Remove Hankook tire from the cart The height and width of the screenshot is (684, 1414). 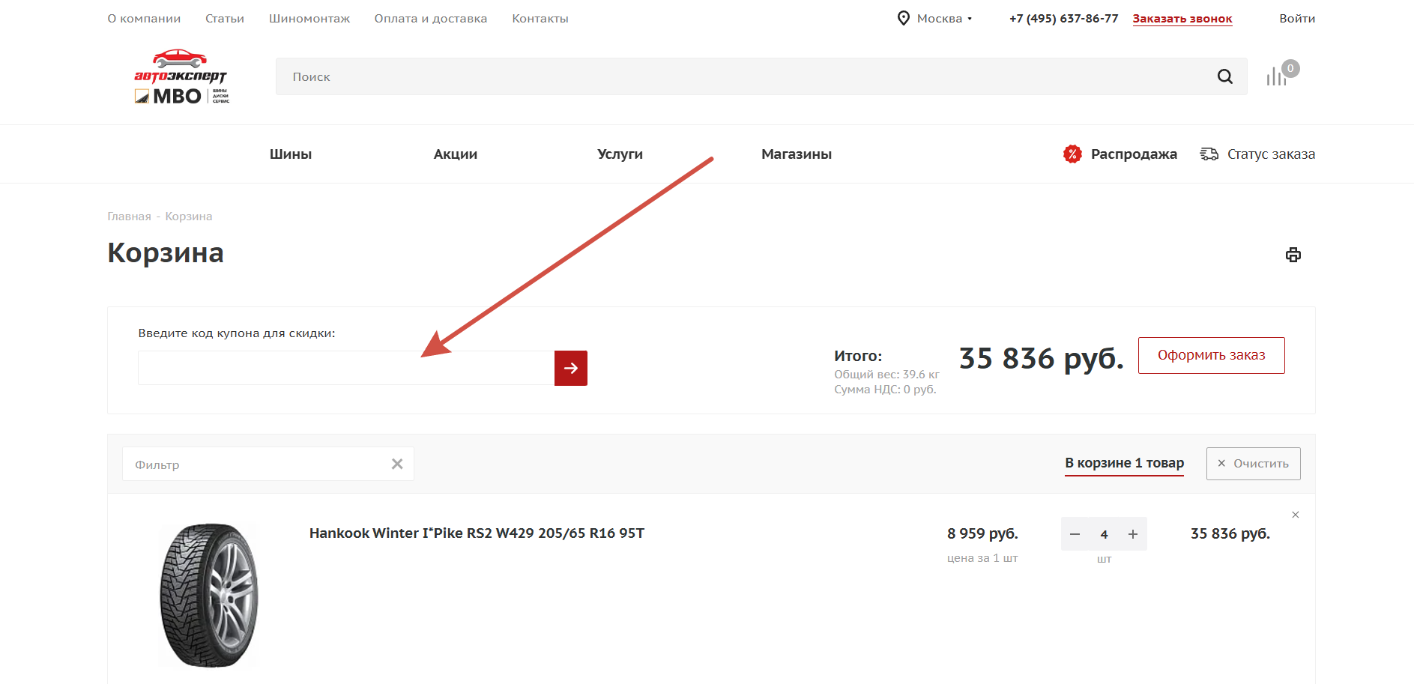(1295, 515)
